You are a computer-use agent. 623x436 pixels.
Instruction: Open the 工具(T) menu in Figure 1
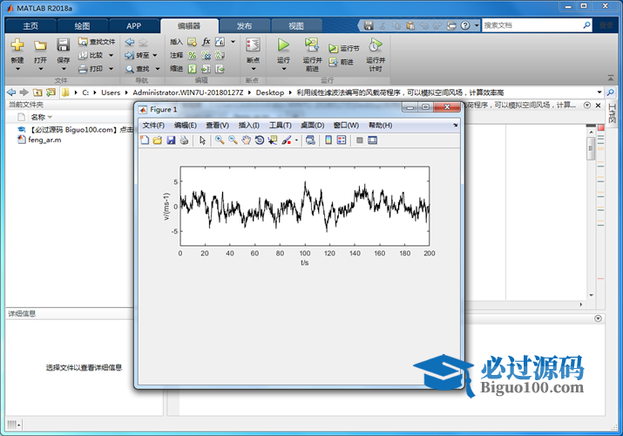(x=280, y=125)
